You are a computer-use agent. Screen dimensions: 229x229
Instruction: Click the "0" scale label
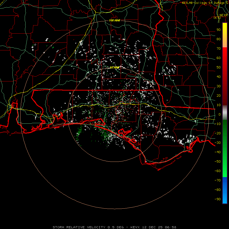click(220, 114)
